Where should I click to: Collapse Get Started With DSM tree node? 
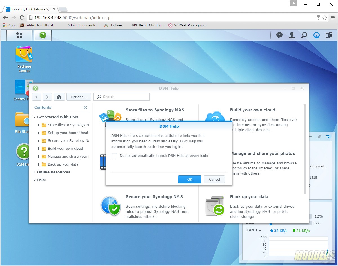tap(34, 117)
